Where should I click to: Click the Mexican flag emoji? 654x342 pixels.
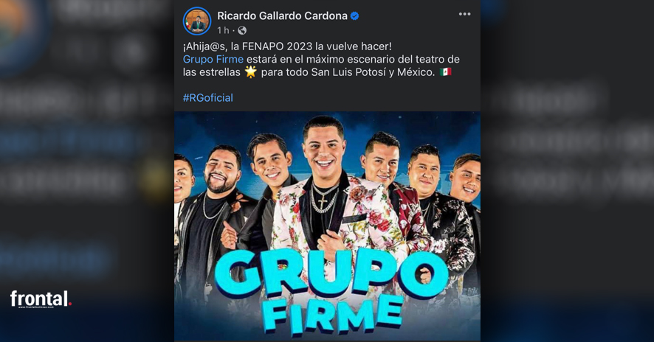coord(445,71)
